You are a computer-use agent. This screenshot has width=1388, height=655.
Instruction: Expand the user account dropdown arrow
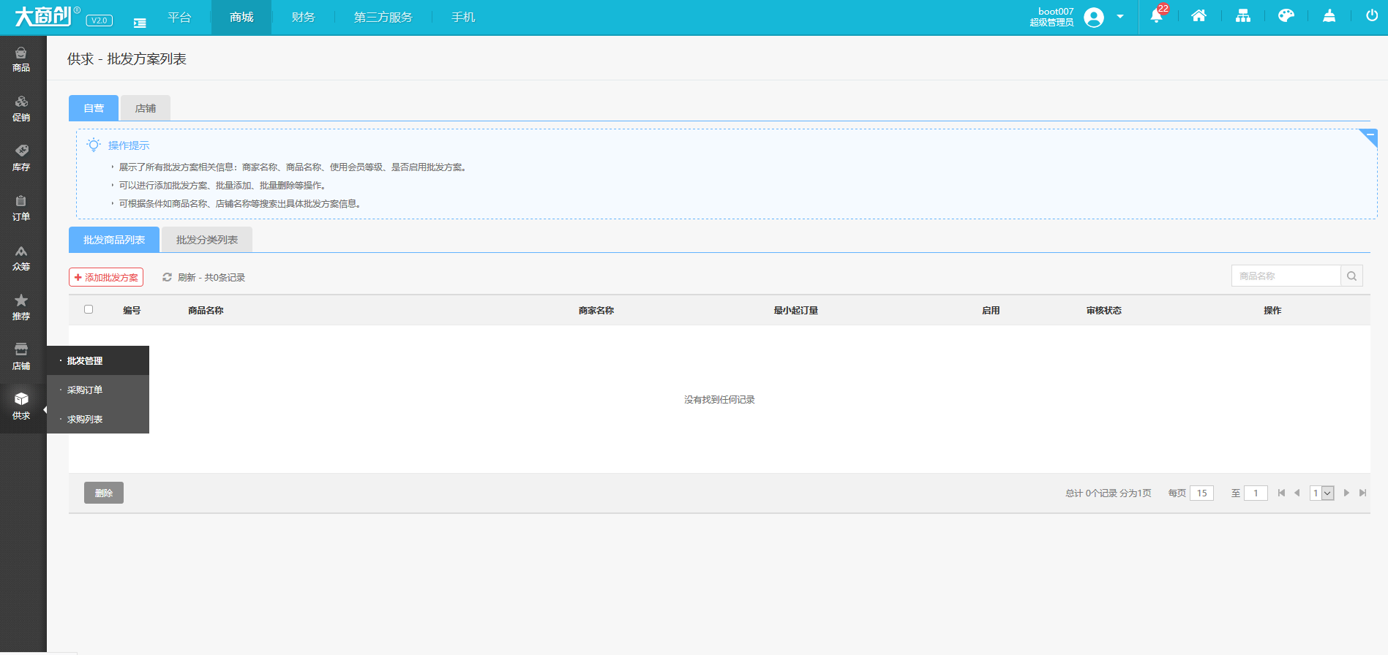pyautogui.click(x=1119, y=16)
